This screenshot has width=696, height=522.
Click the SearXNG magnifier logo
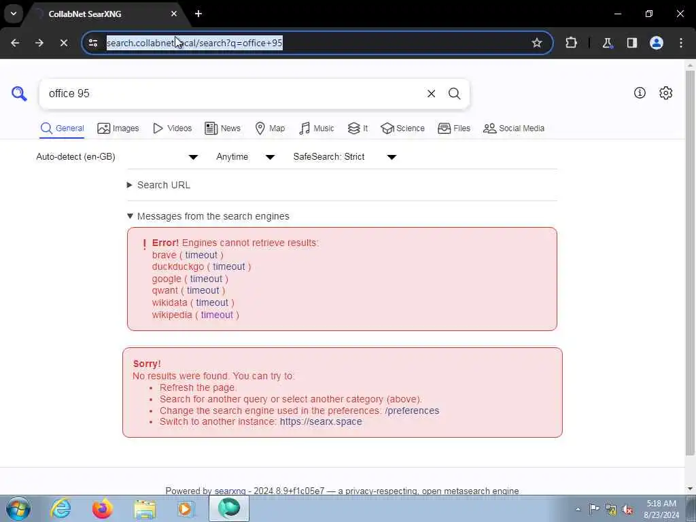19,94
